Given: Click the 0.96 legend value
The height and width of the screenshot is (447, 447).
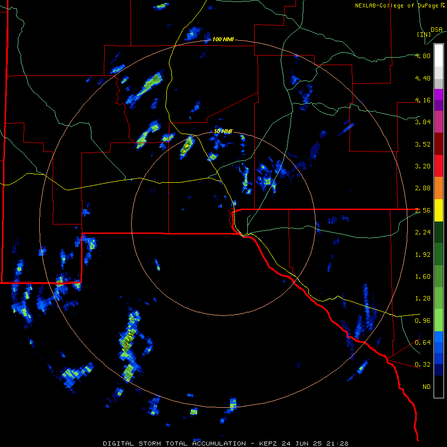Looking at the screenshot, I should click(x=423, y=321).
